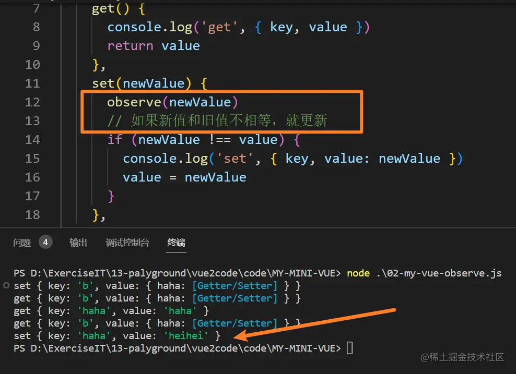516x374 pixels.
Task: Click terminal output line with 'heihei'
Action: [x=117, y=336]
